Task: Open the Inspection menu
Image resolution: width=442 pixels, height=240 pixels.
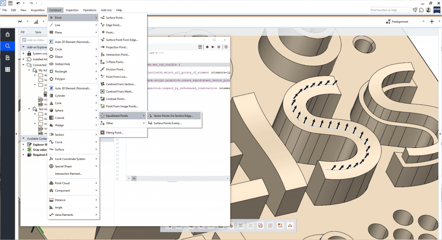Action: pos(72,10)
